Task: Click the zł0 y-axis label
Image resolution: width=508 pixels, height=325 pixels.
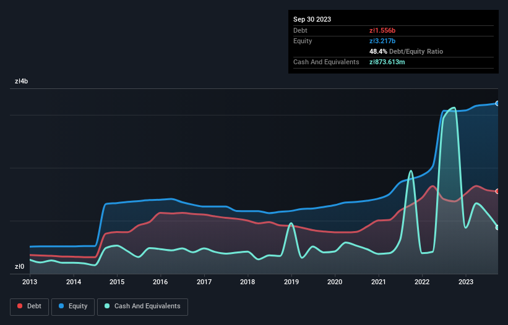Action: pyautogui.click(x=19, y=266)
